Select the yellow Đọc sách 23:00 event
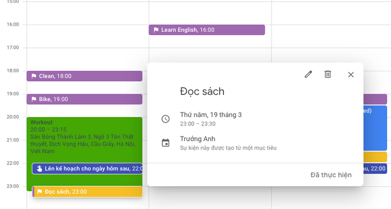391x209 pixels. point(88,192)
